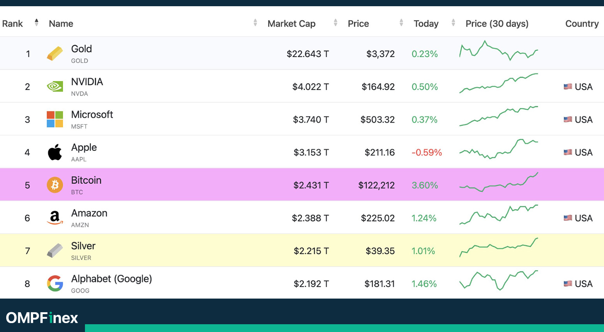Click Microsoft price $503.32

[x=378, y=119]
